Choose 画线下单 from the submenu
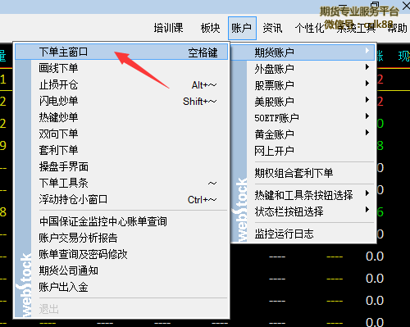Screen dimensions: 410x327 click(x=121, y=68)
